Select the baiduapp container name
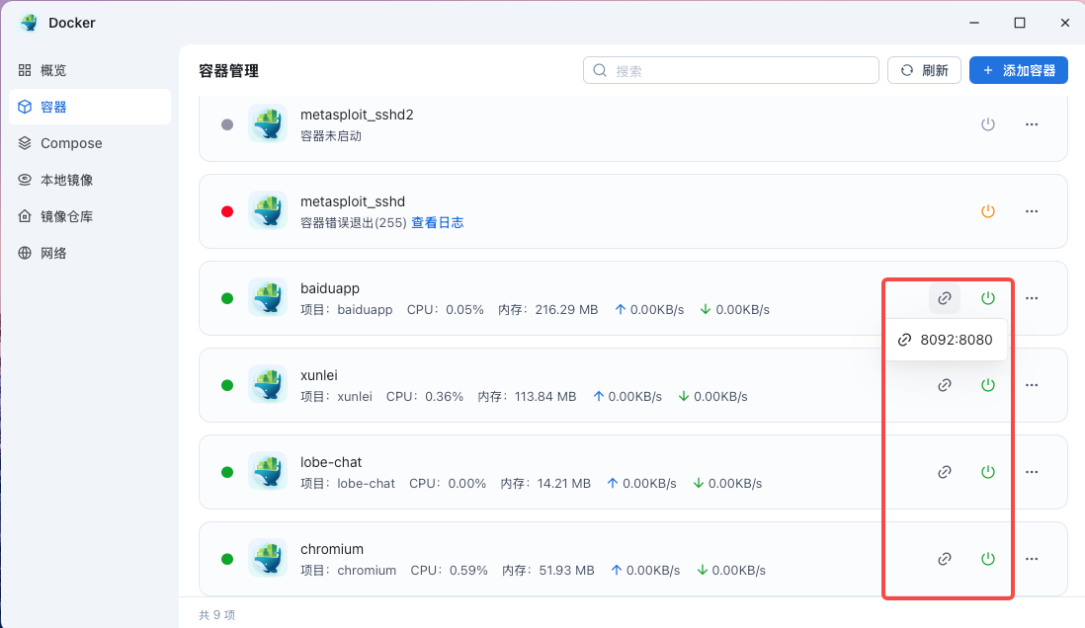 coord(330,288)
